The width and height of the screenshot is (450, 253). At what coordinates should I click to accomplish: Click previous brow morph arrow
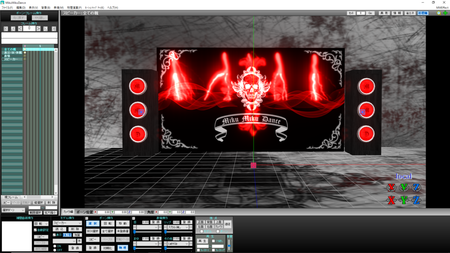tap(135, 244)
